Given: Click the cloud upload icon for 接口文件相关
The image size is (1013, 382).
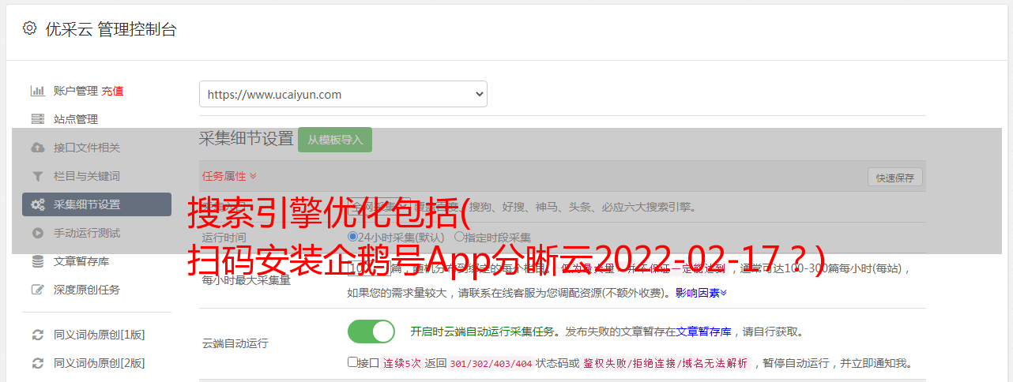Looking at the screenshot, I should click(x=37, y=148).
